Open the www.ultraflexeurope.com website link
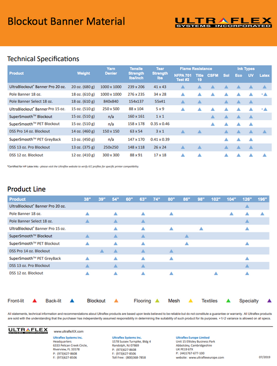Image resolution: width=277 pixels, height=366 pixels. (206, 357)
